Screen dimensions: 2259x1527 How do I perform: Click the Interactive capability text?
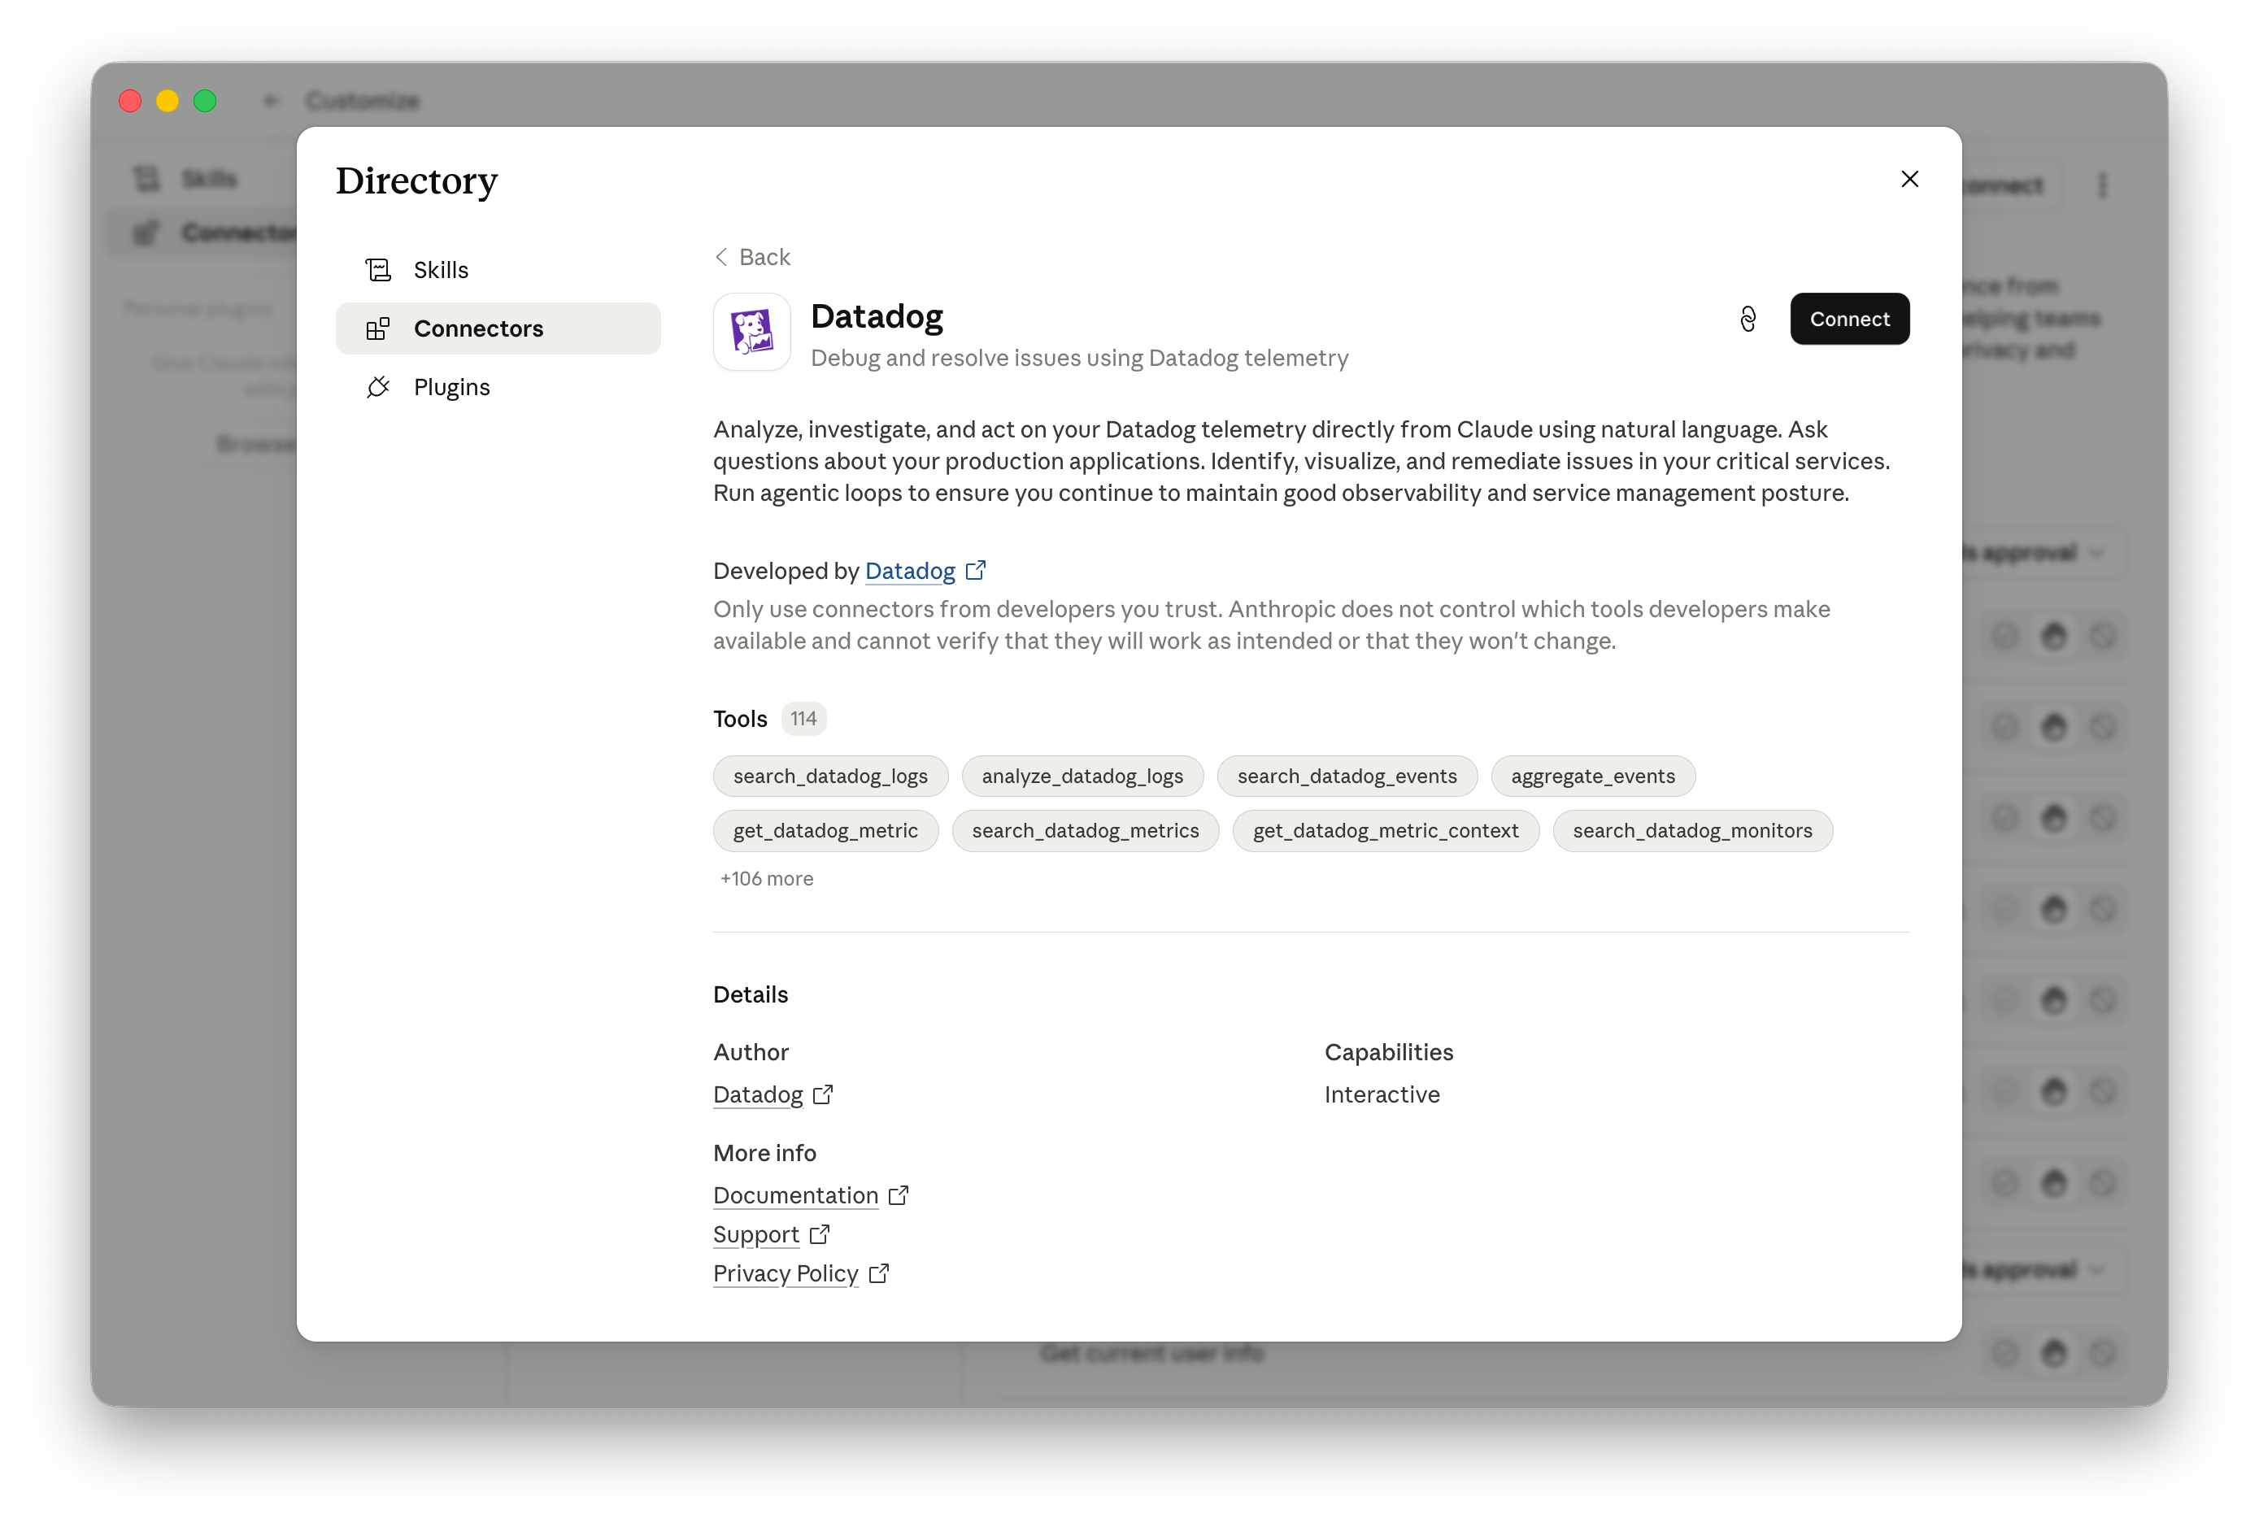tap(1382, 1094)
